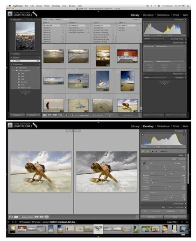The image size is (196, 241).
Task: Click the Reset button in Develop
Action: 175,217
